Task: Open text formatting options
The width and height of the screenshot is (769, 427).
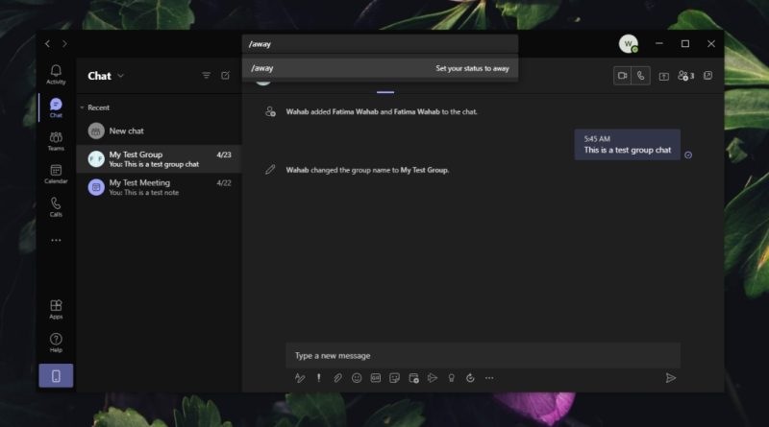Action: pyautogui.click(x=300, y=378)
